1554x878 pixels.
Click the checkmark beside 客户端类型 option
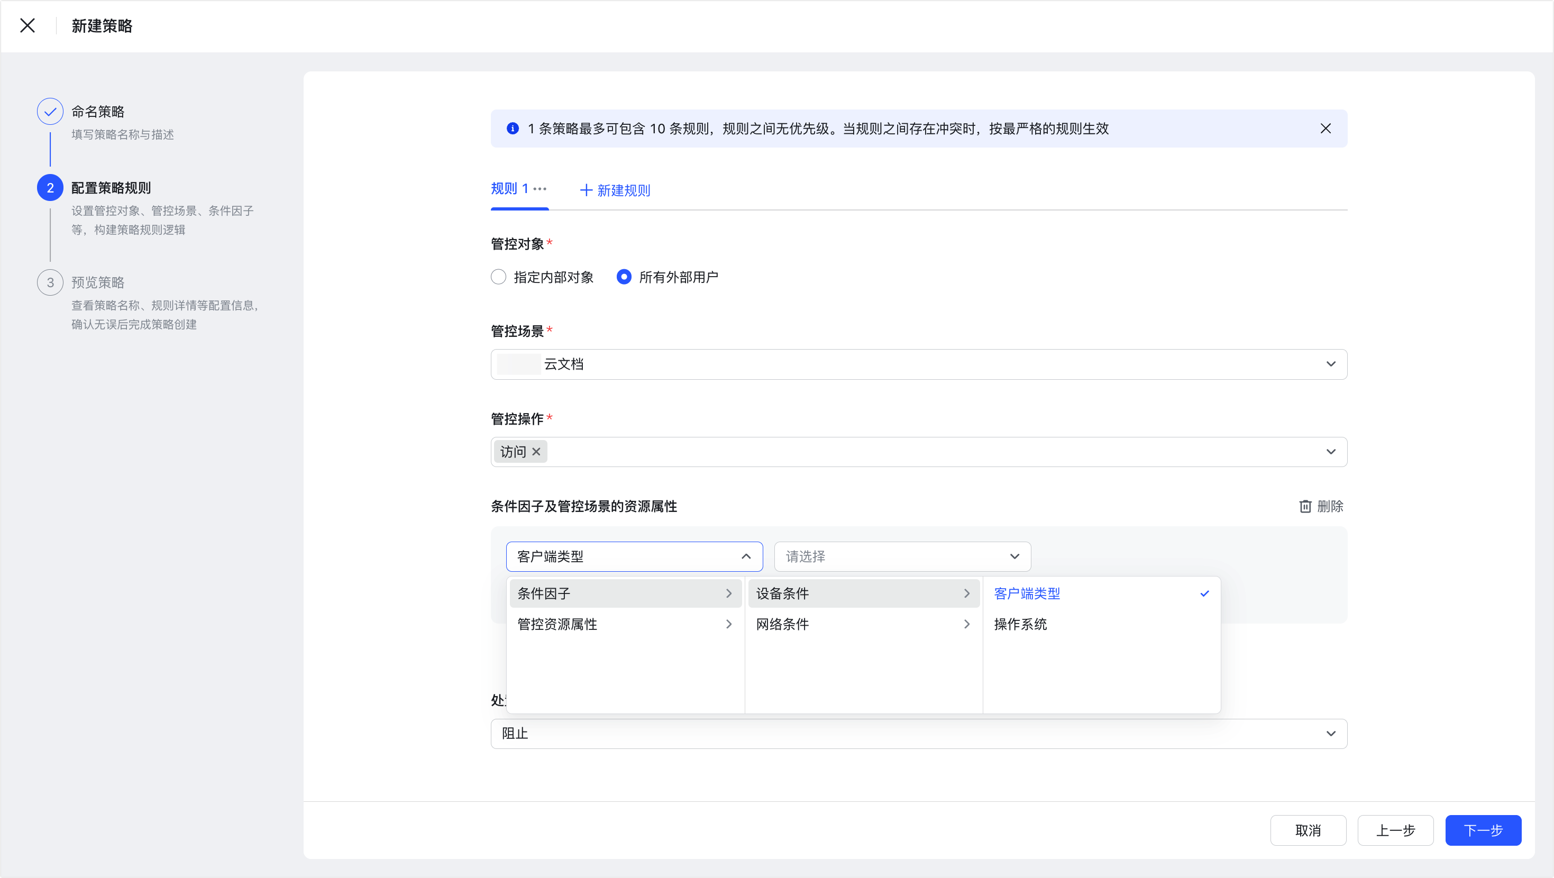[x=1204, y=594]
